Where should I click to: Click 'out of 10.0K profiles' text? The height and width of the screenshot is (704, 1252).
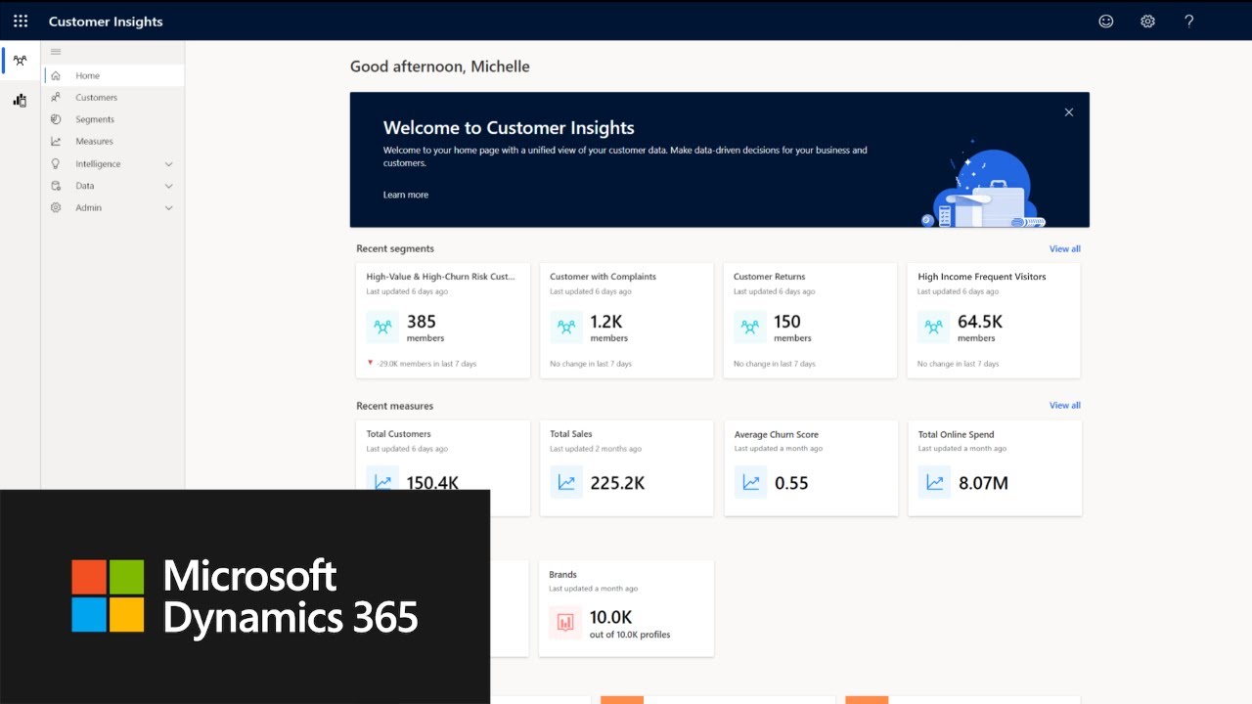[x=630, y=635]
